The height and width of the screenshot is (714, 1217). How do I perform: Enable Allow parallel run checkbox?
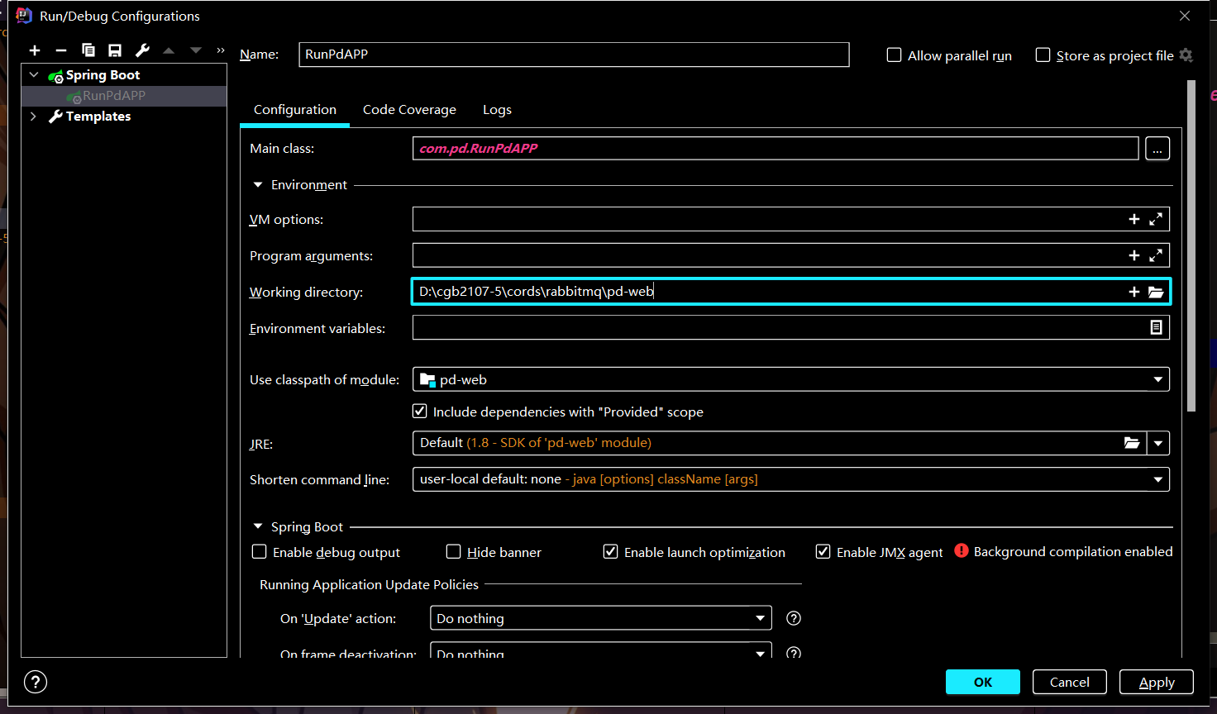(894, 55)
